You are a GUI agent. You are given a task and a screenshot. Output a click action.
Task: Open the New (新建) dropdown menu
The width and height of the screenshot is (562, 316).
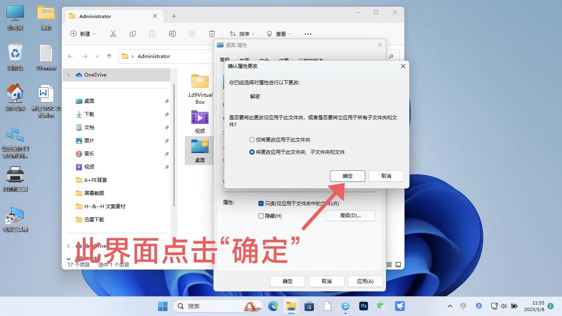click(83, 34)
